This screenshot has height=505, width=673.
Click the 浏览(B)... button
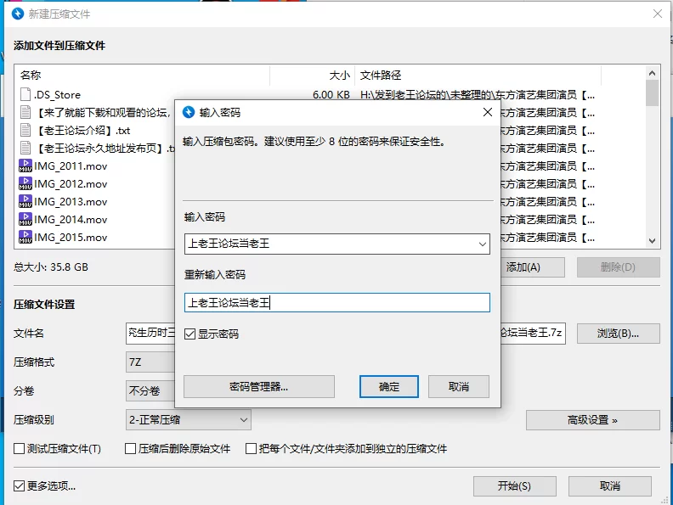pyautogui.click(x=618, y=334)
